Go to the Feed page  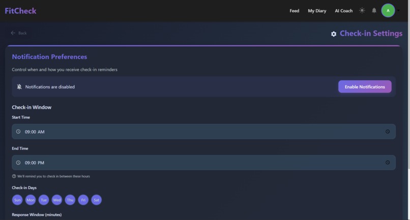294,11
